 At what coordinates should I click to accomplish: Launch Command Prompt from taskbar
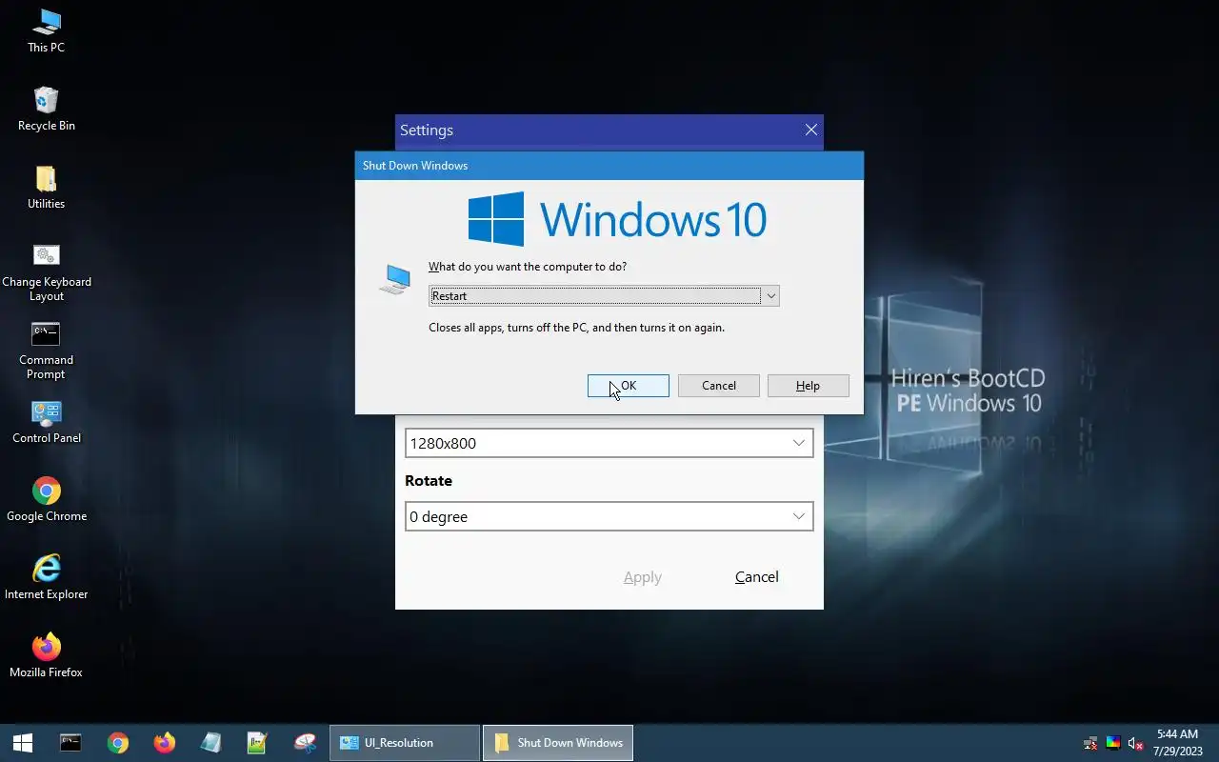[x=70, y=743]
